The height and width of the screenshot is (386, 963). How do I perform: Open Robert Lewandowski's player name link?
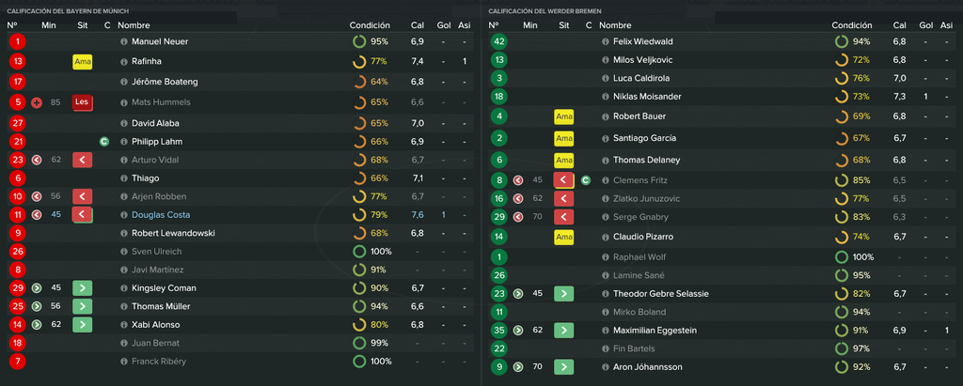173,233
